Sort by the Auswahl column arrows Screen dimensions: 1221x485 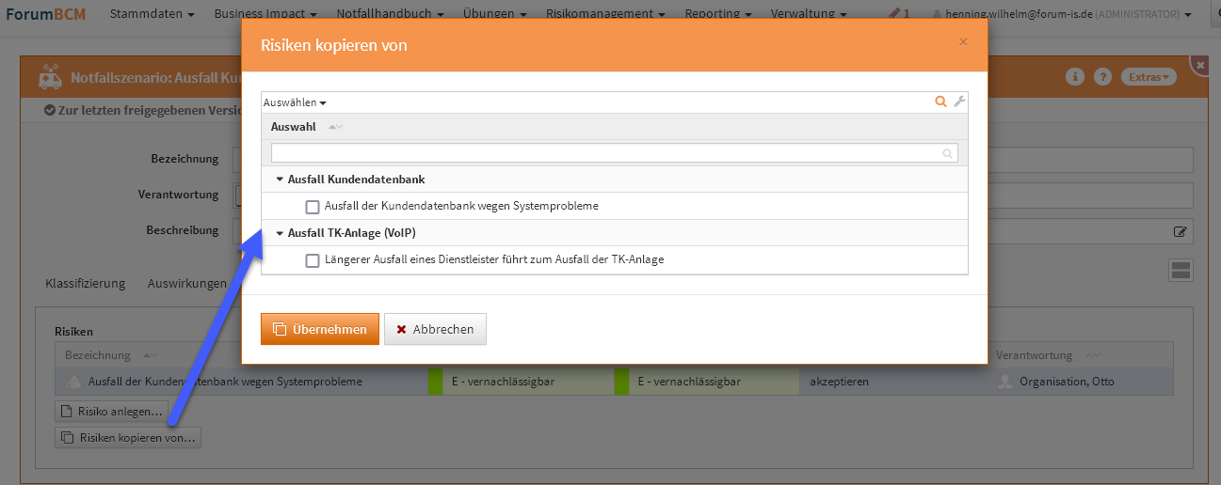tap(335, 127)
